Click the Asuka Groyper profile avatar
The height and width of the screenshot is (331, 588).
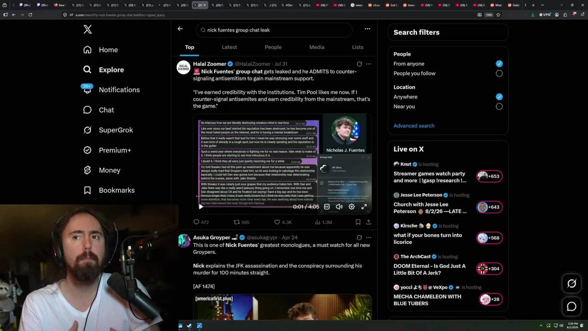coord(184,241)
